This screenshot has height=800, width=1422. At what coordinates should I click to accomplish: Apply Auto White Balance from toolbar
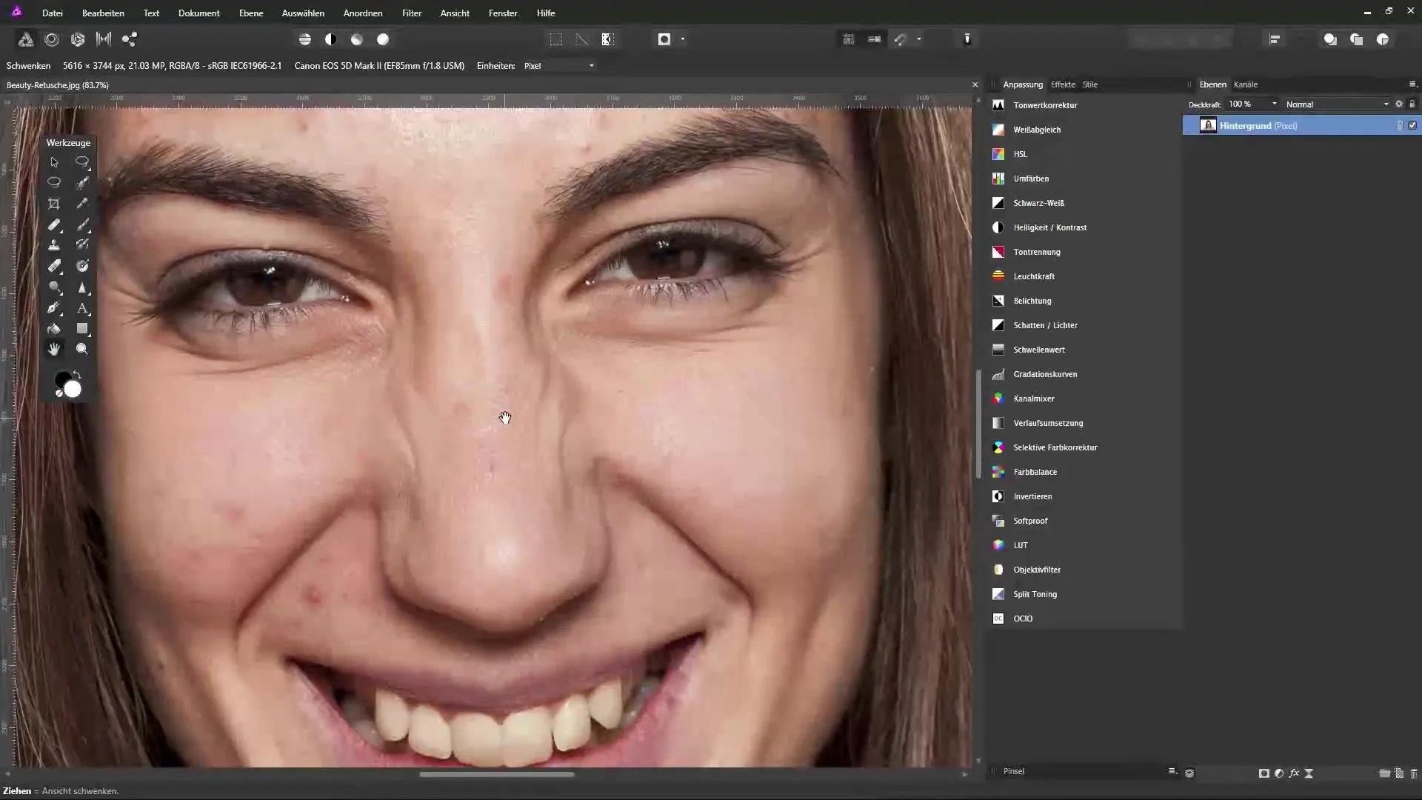383,39
